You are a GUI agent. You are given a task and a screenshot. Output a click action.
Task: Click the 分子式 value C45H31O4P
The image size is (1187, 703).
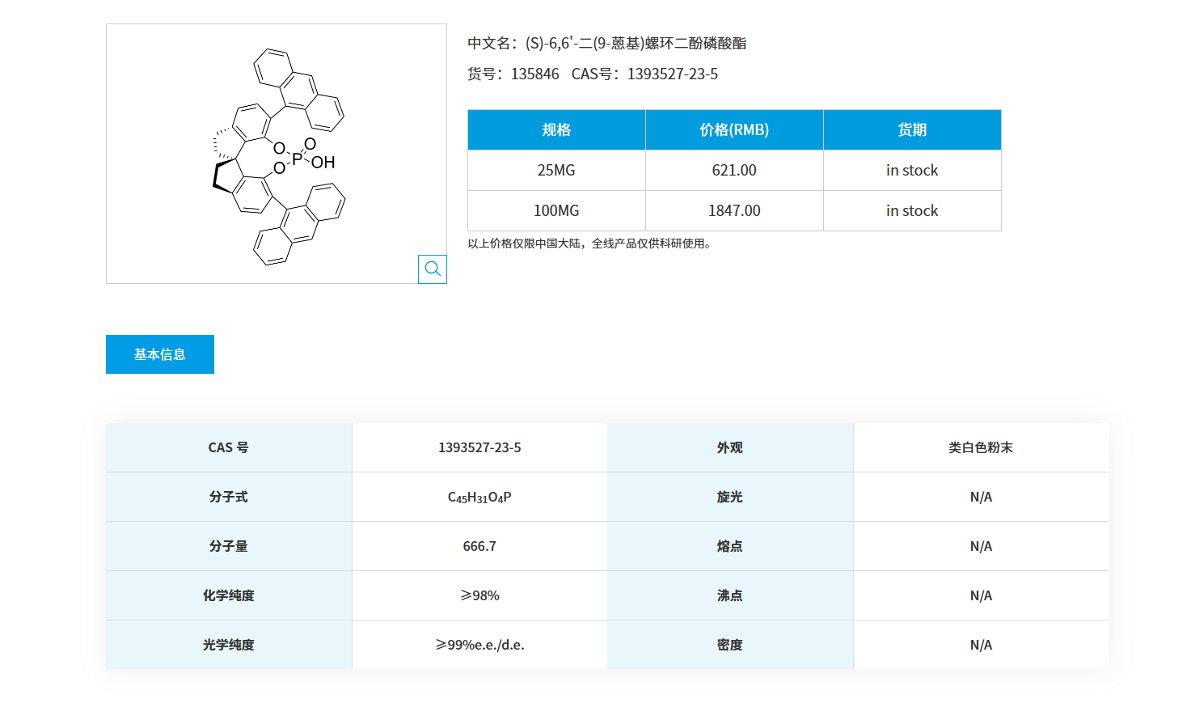pyautogui.click(x=479, y=496)
